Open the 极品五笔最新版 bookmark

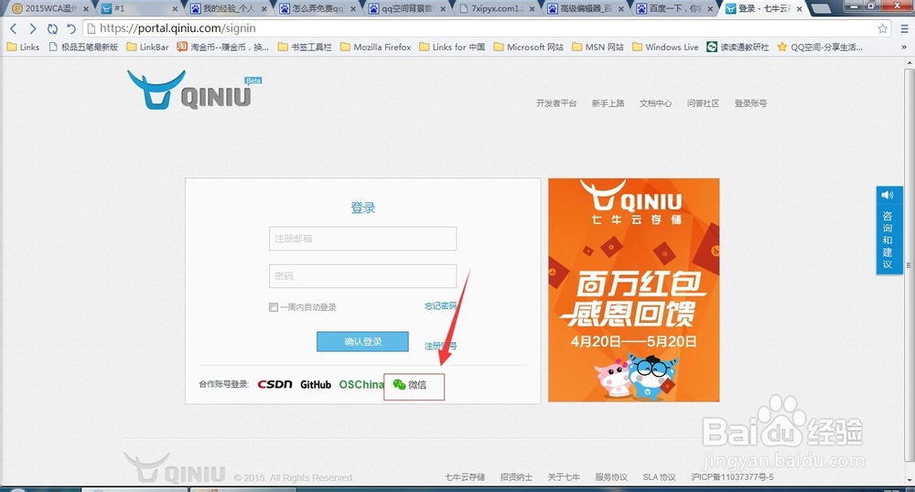tap(83, 48)
